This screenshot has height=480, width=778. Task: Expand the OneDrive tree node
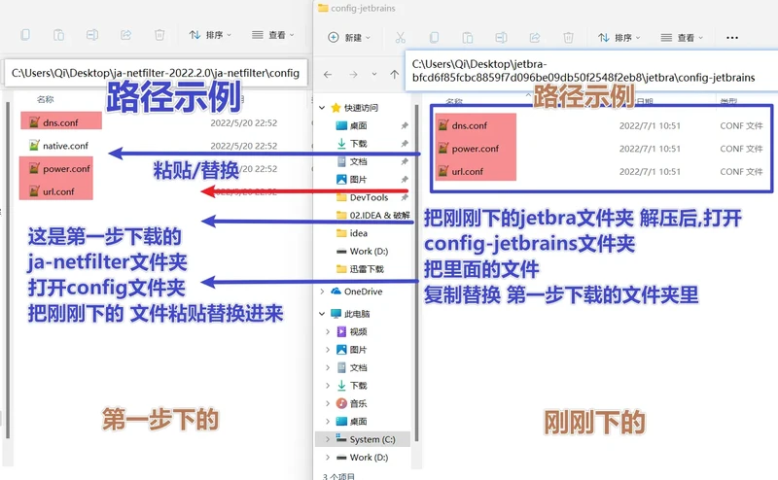(323, 291)
